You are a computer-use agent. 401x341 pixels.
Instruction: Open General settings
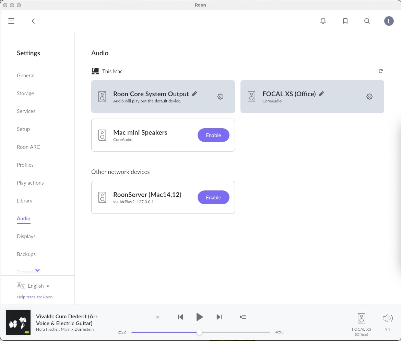pyautogui.click(x=26, y=76)
